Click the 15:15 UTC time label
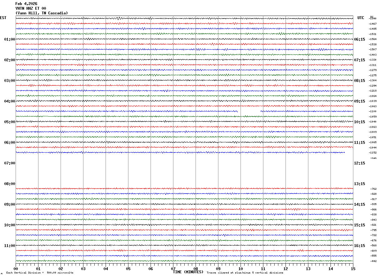This screenshot has width=378, height=277. point(360,225)
